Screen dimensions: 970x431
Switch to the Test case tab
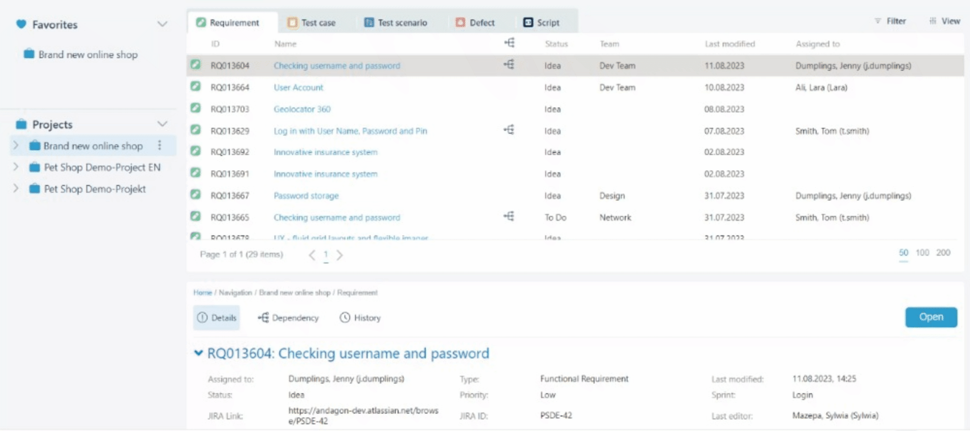312,23
